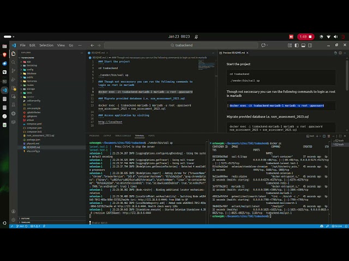Expand the app folder
Screen dimensions: 349x261
28,61
